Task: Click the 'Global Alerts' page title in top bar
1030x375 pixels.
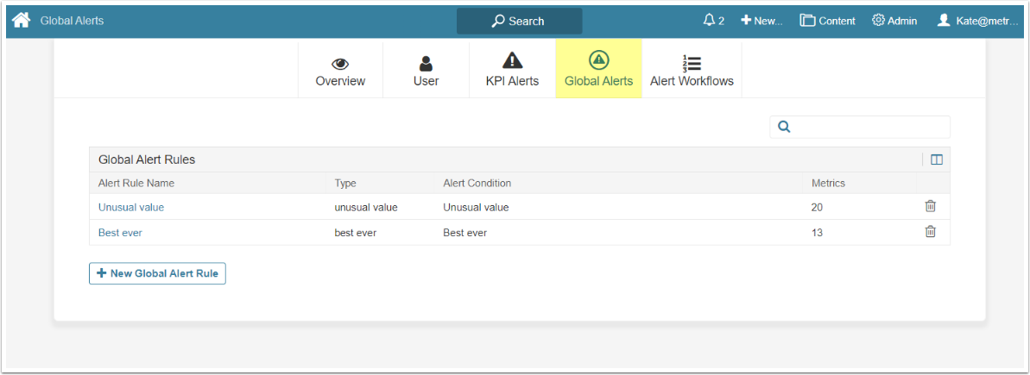Action: (72, 21)
